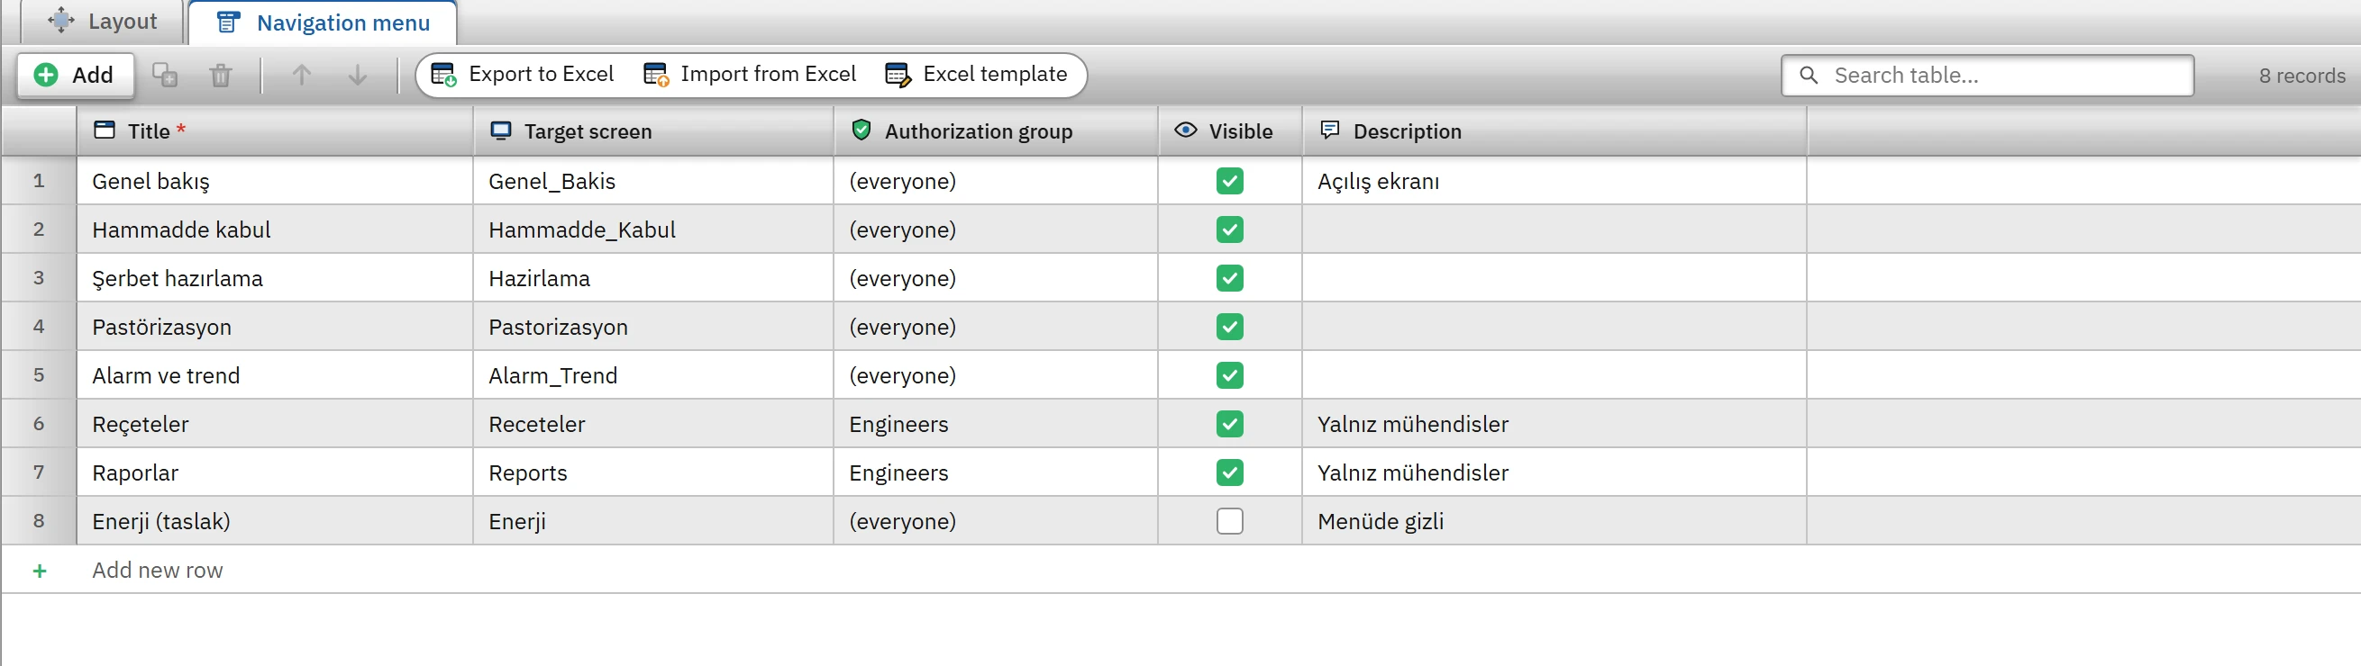Move selected row down with arrow
The height and width of the screenshot is (666, 2361).
[358, 75]
